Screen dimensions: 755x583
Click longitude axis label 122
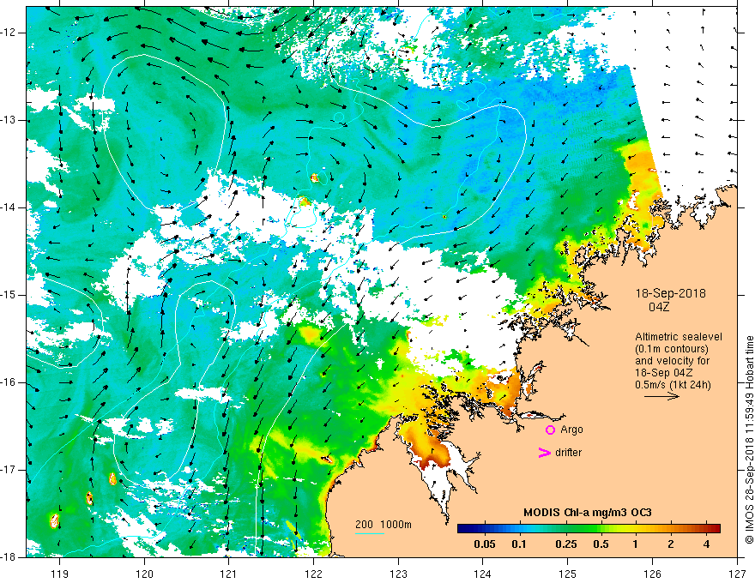(x=313, y=574)
